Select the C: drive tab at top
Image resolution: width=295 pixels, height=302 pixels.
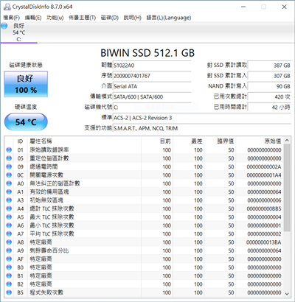19,32
